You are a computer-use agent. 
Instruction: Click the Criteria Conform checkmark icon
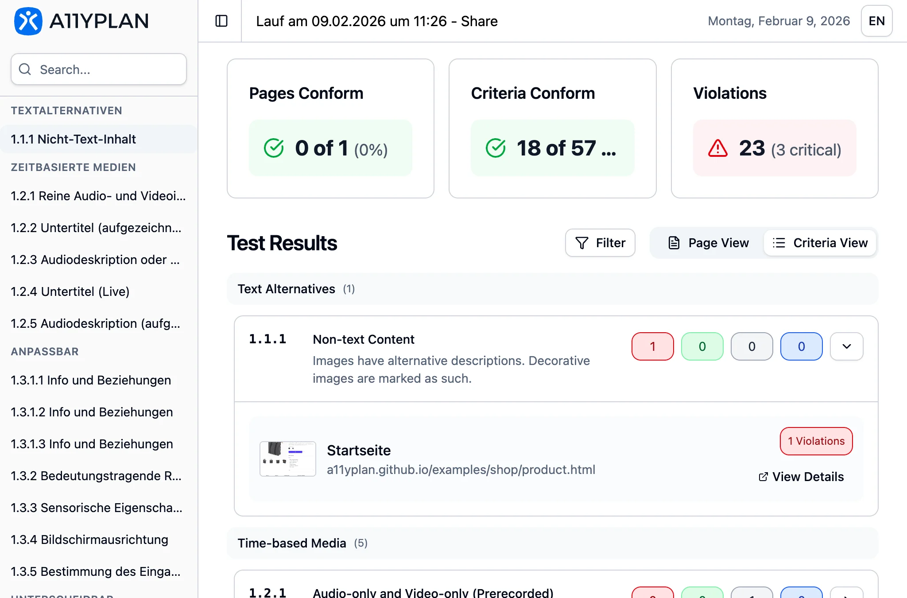[x=496, y=148]
